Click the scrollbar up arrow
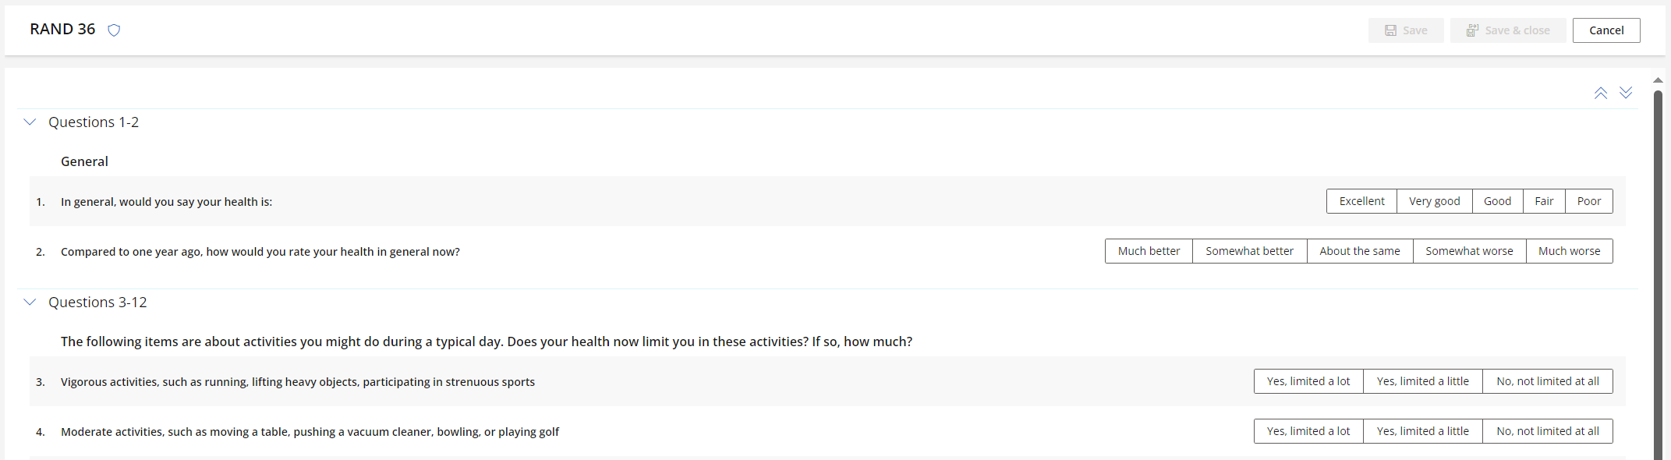 pyautogui.click(x=1658, y=80)
